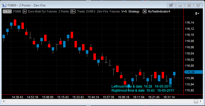
Task: Click the horizontal scrollbar left arrow
Action: tap(4, 101)
